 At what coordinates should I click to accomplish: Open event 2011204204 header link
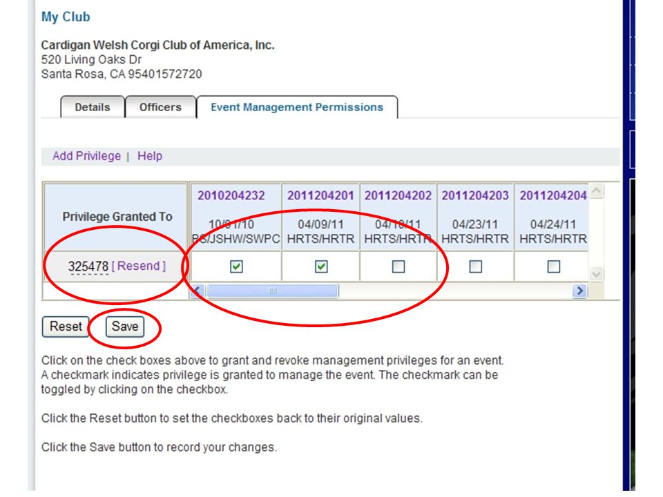click(x=553, y=195)
